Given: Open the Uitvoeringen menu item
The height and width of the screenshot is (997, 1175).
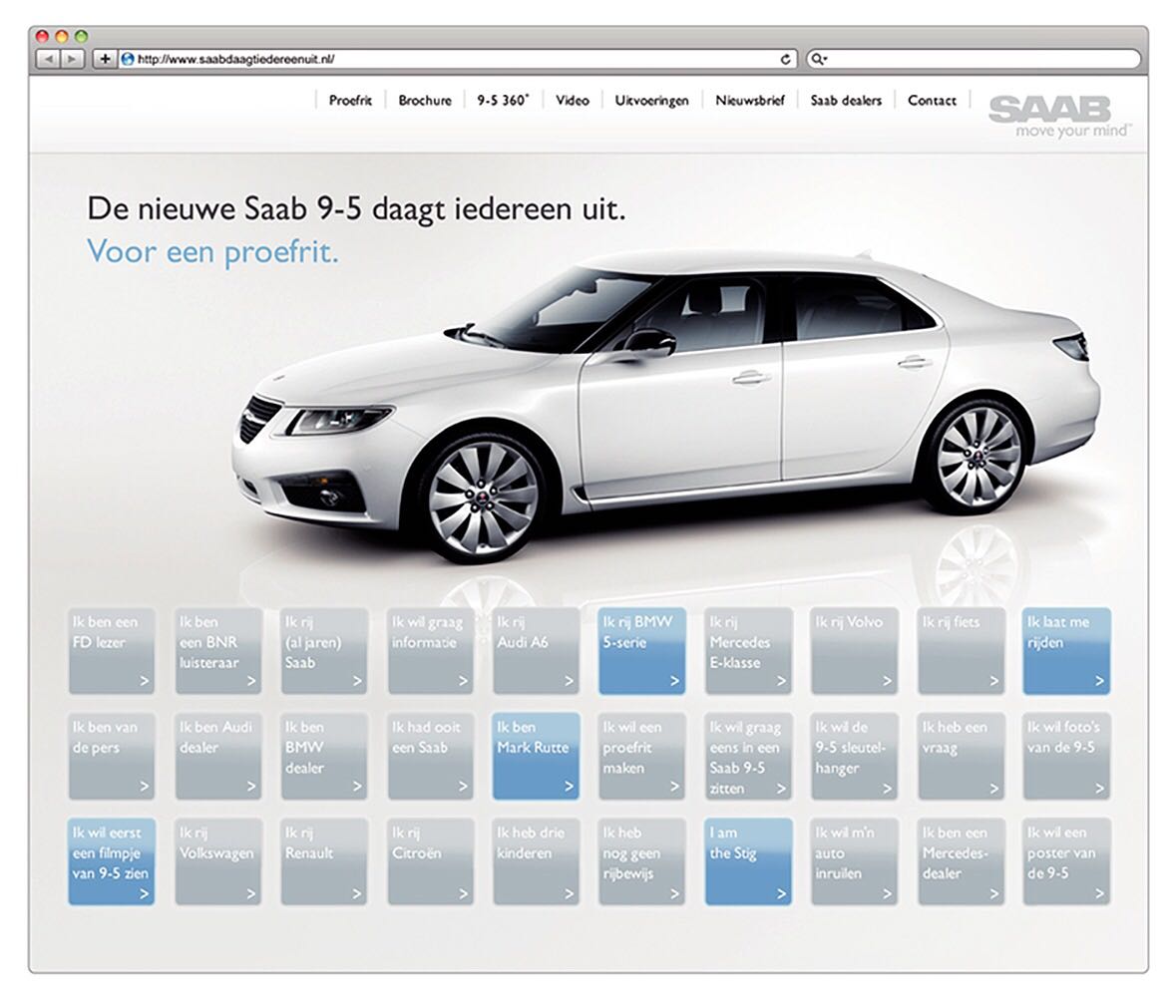Looking at the screenshot, I should 652,101.
